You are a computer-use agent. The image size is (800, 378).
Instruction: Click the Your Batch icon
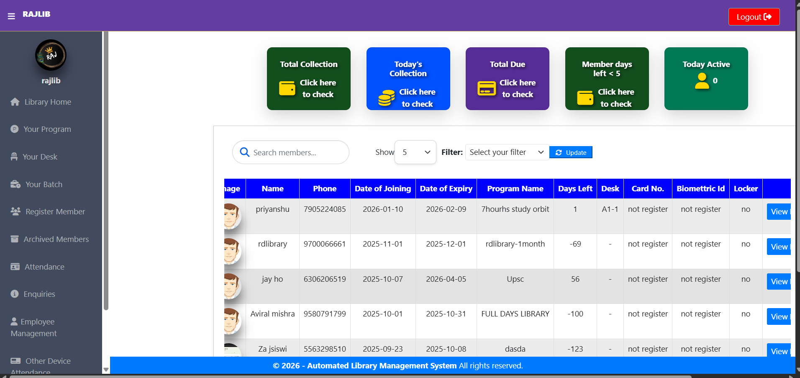pos(15,184)
